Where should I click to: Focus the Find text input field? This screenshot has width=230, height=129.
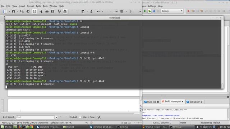(35, 117)
